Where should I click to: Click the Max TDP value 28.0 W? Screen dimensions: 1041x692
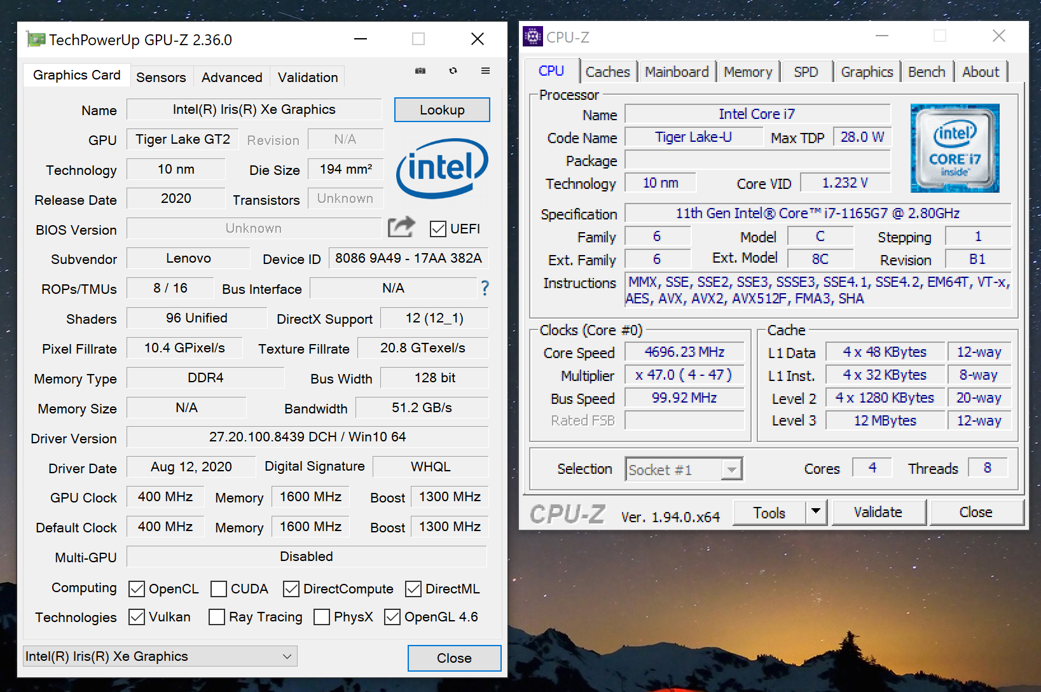862,137
